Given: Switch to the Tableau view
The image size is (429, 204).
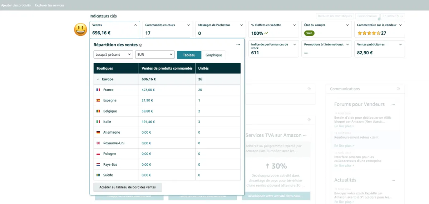Looking at the screenshot, I should point(189,55).
